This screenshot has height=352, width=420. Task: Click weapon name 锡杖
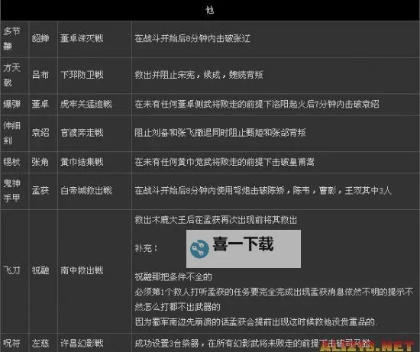tap(11, 162)
